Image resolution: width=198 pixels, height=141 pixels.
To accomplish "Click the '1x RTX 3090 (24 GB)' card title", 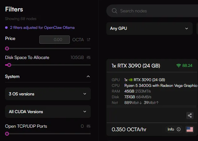I will 136,66.
